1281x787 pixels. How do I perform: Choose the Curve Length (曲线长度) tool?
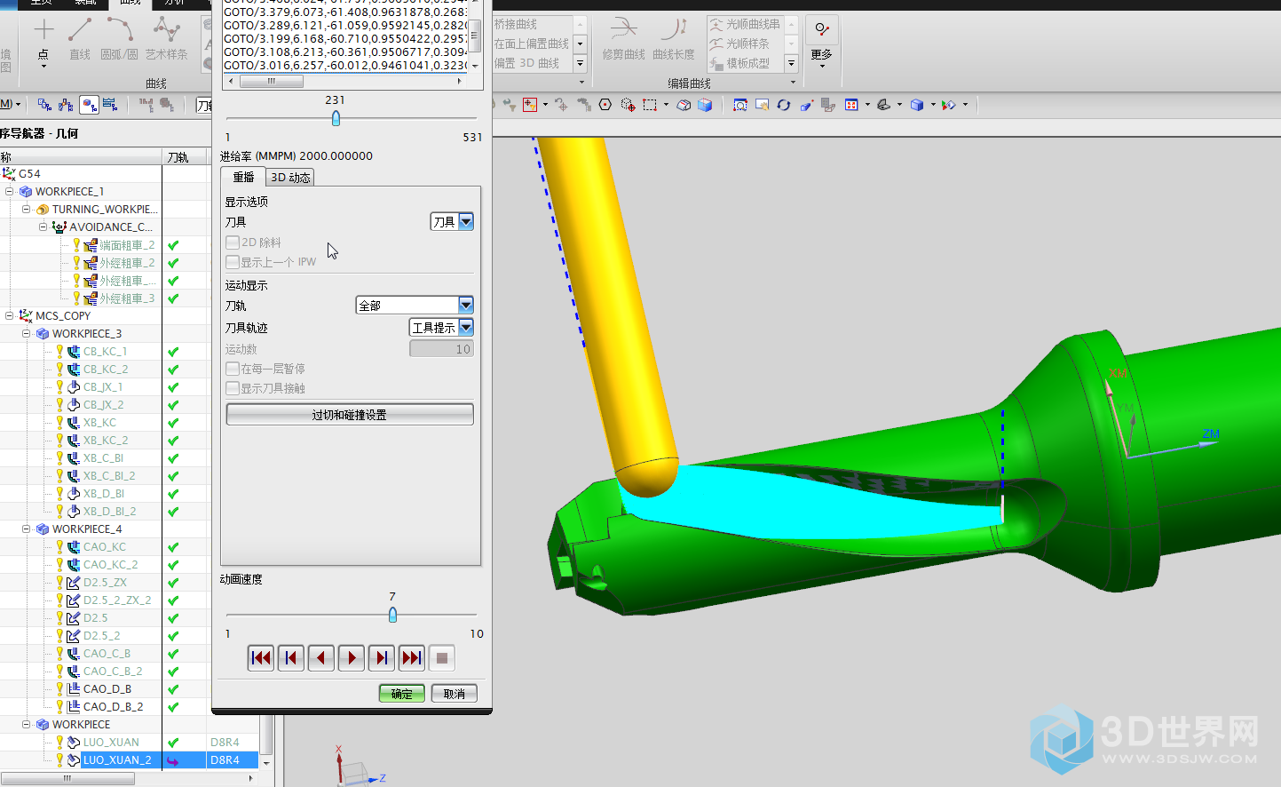(674, 40)
